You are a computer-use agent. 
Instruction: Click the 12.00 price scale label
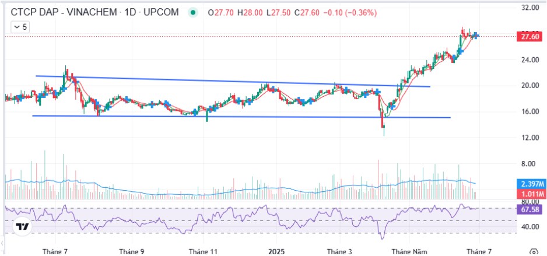click(x=530, y=138)
